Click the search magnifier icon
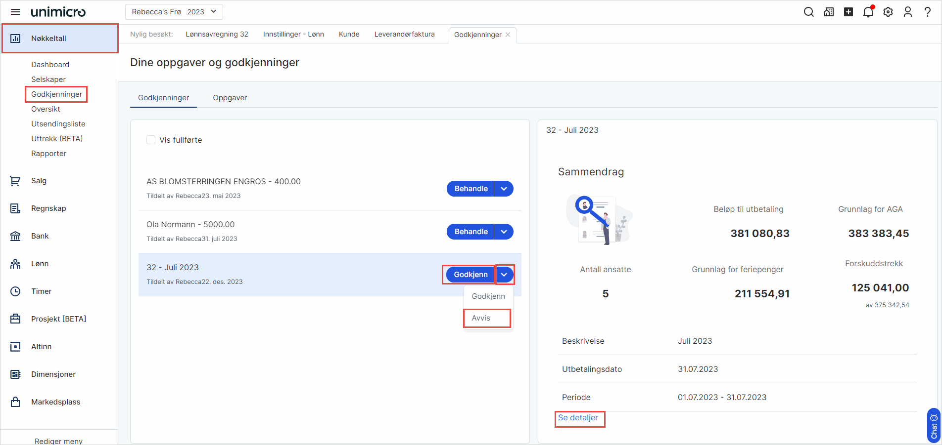Viewport: 942px width, 445px height. pos(809,12)
